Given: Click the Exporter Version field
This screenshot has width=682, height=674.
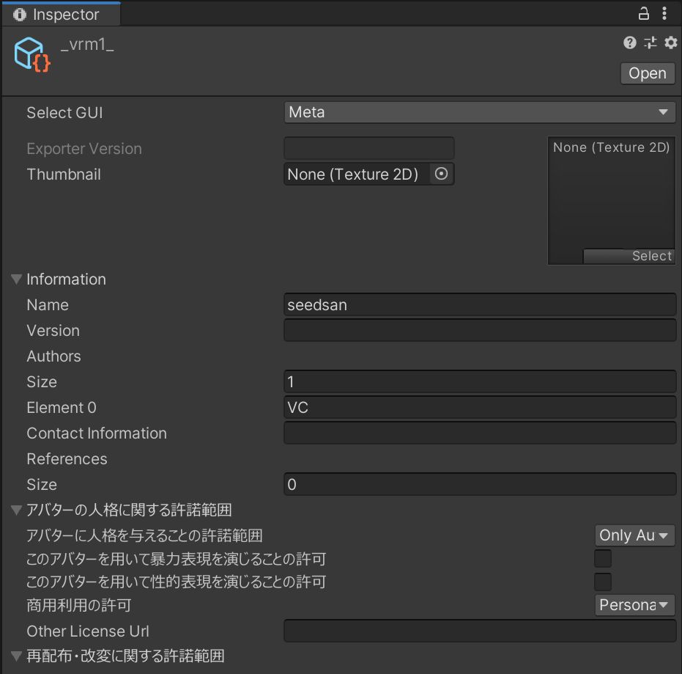Looking at the screenshot, I should [369, 148].
